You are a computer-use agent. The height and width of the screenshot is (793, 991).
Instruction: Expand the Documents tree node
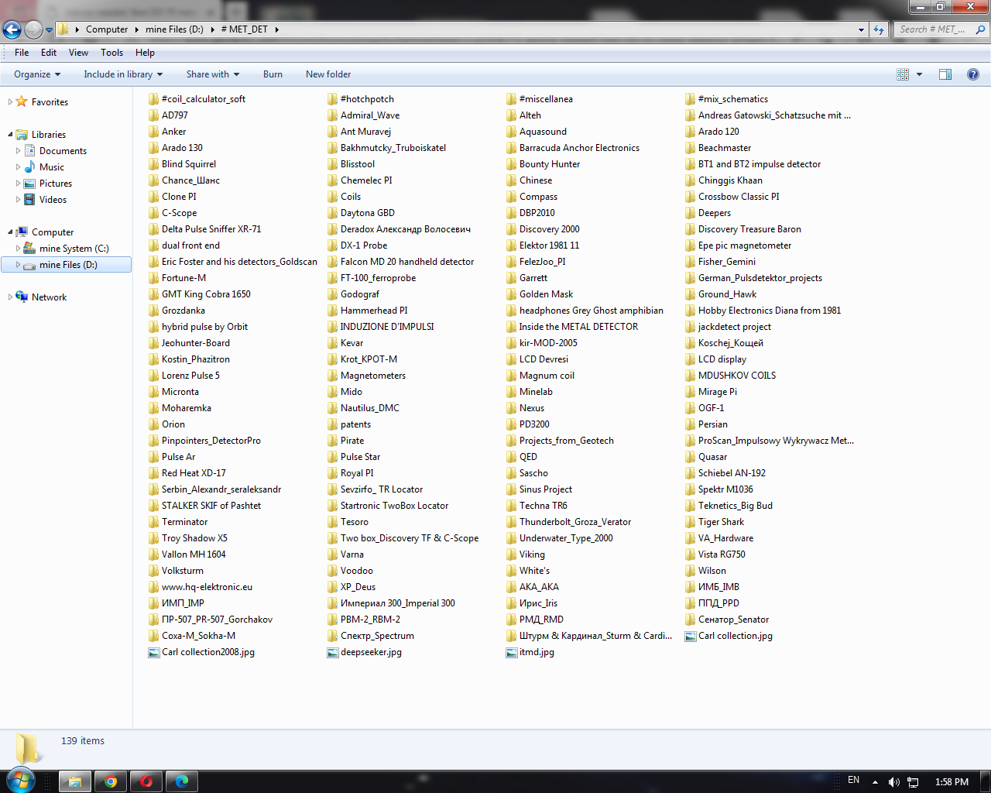19,150
